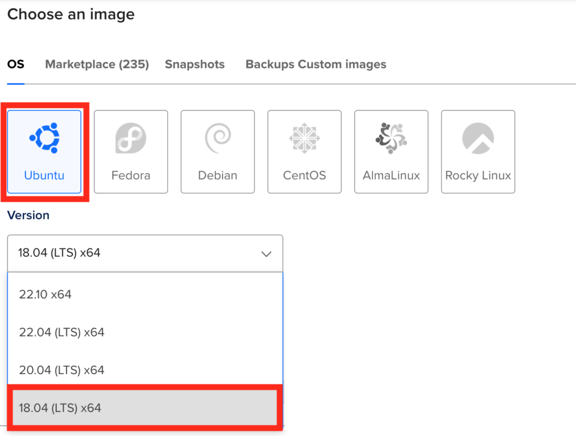
Task: Choose 22.04 (LTS) x64 option
Action: pos(62,333)
